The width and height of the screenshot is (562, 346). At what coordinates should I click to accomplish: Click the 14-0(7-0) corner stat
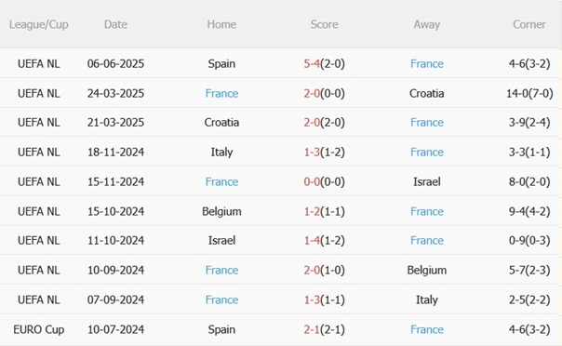coord(529,94)
